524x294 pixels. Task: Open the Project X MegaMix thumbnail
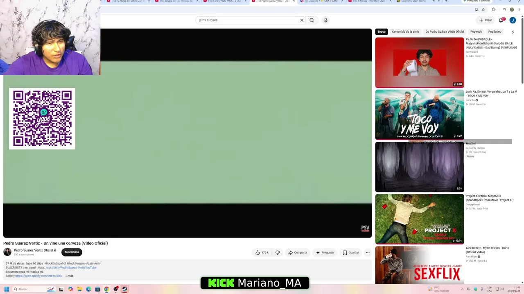click(x=420, y=219)
